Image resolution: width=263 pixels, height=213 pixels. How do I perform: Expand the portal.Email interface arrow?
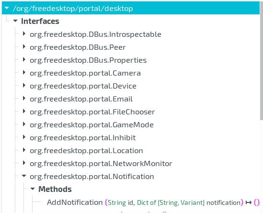coord(24,98)
